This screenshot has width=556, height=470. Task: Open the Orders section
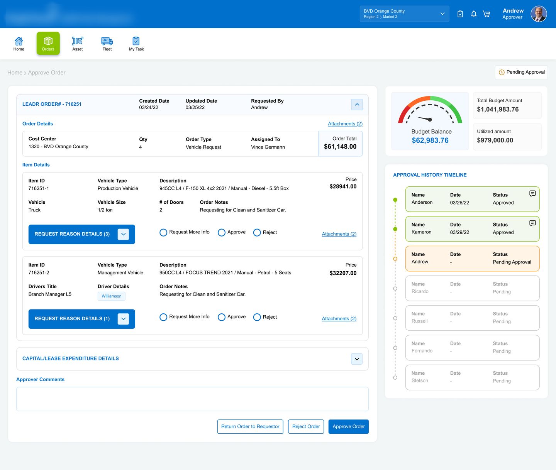pyautogui.click(x=48, y=43)
